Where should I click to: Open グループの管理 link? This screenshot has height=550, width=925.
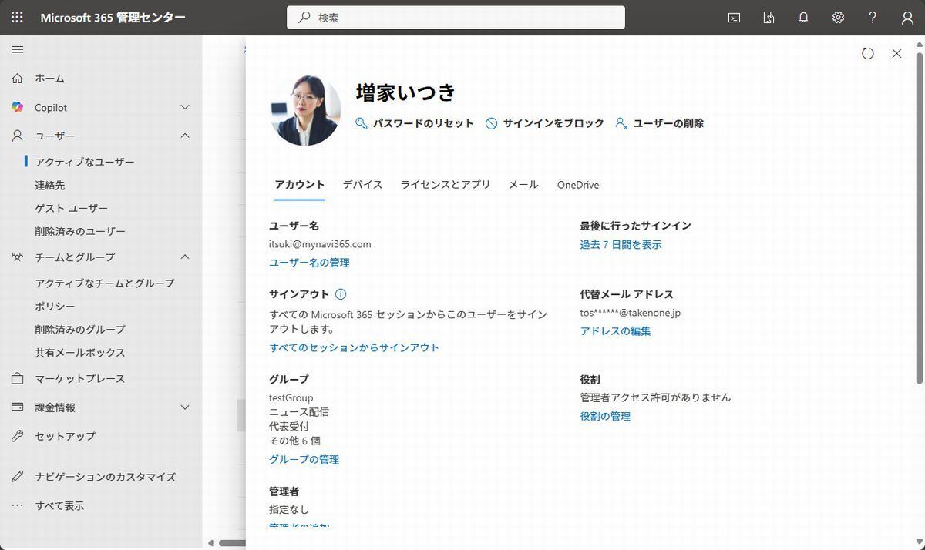(304, 459)
